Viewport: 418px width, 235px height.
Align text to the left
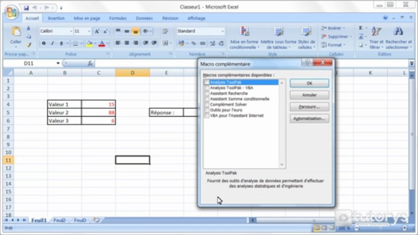(118, 43)
